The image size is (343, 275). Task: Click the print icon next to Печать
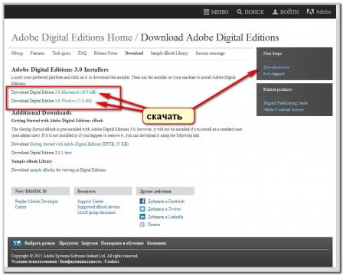(142, 225)
